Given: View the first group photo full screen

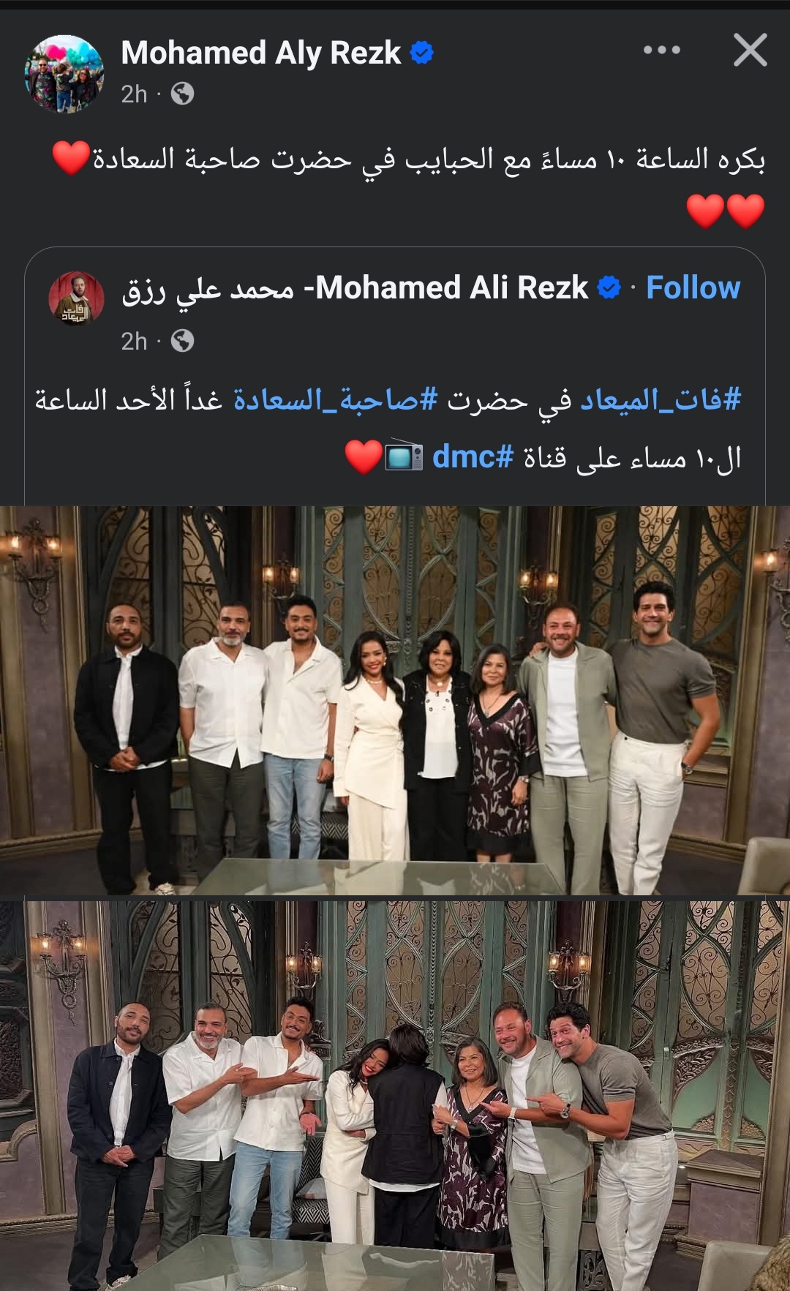Looking at the screenshot, I should 395,699.
